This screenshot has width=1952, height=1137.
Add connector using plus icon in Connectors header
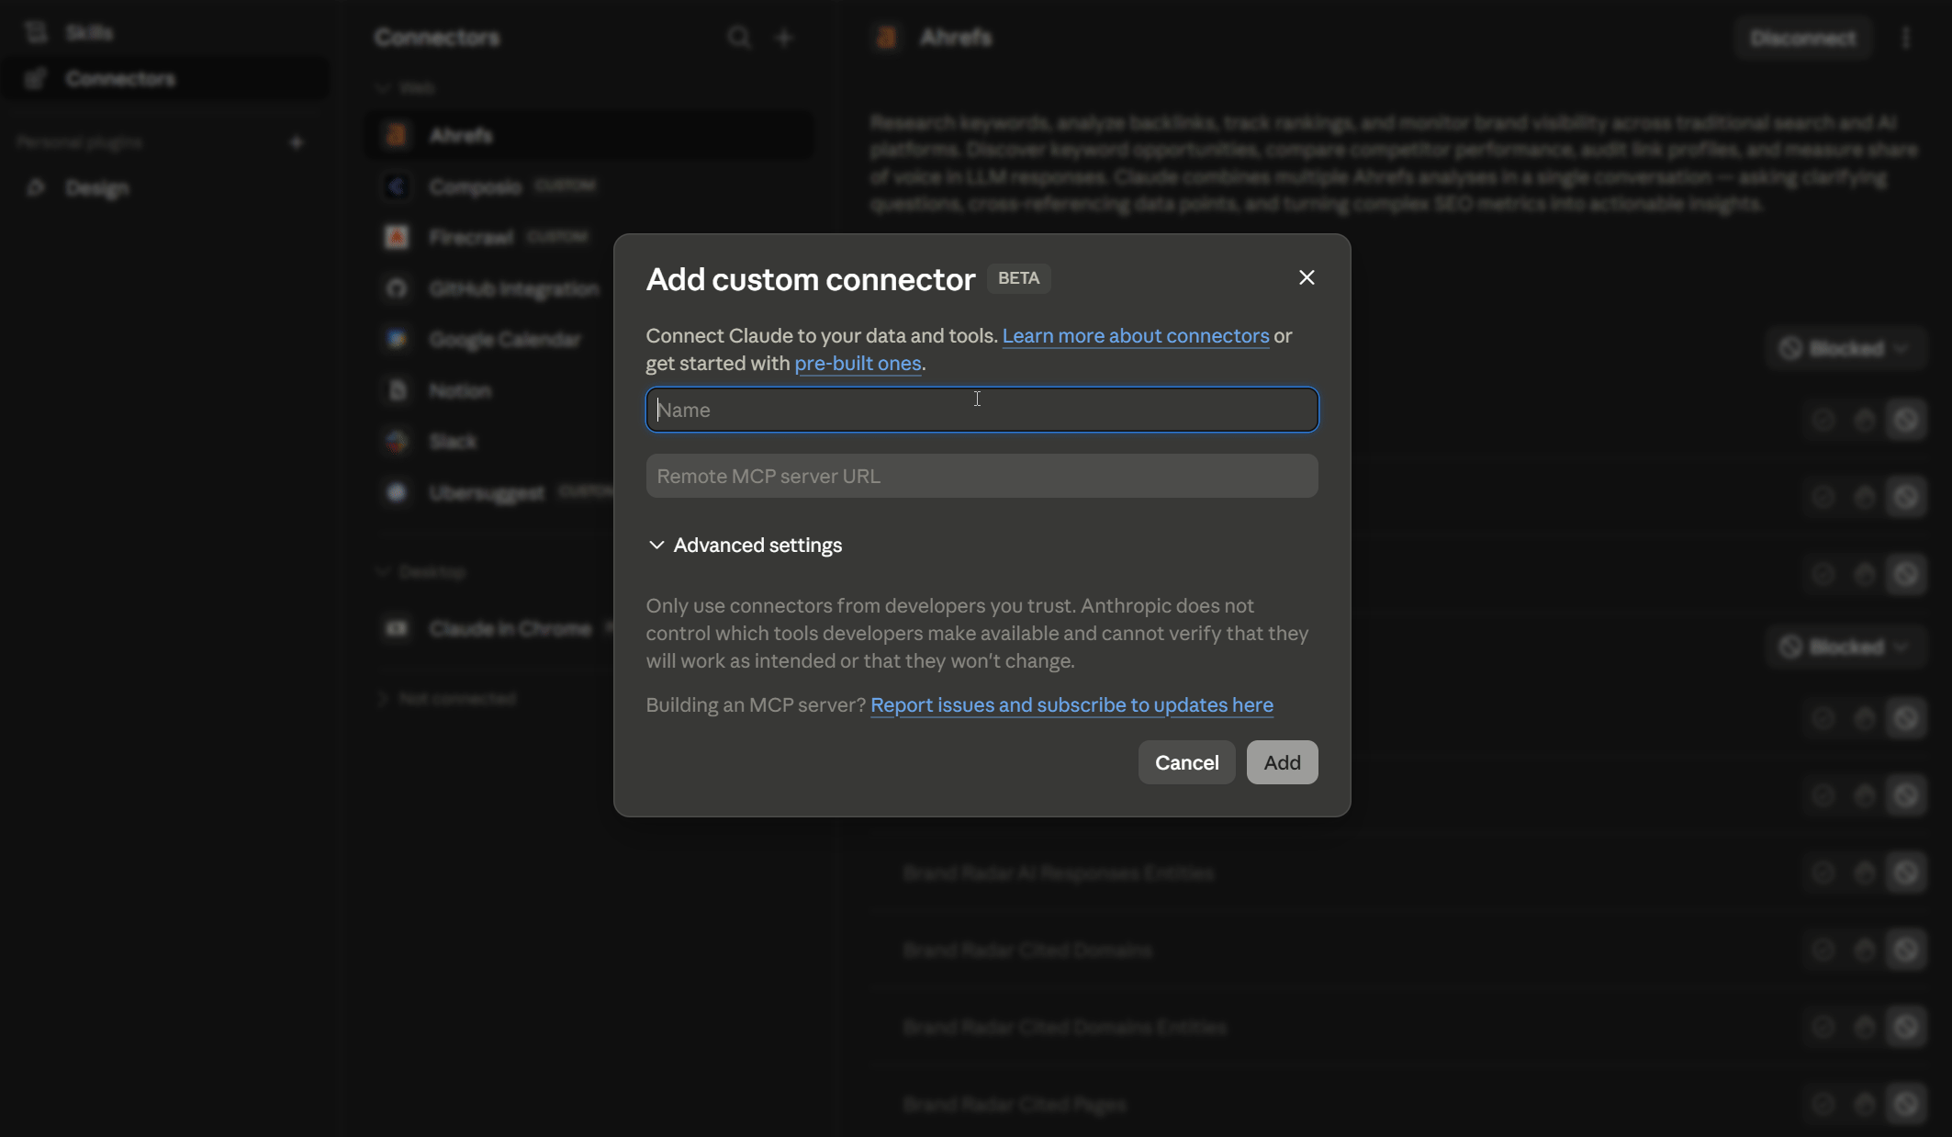pyautogui.click(x=784, y=38)
